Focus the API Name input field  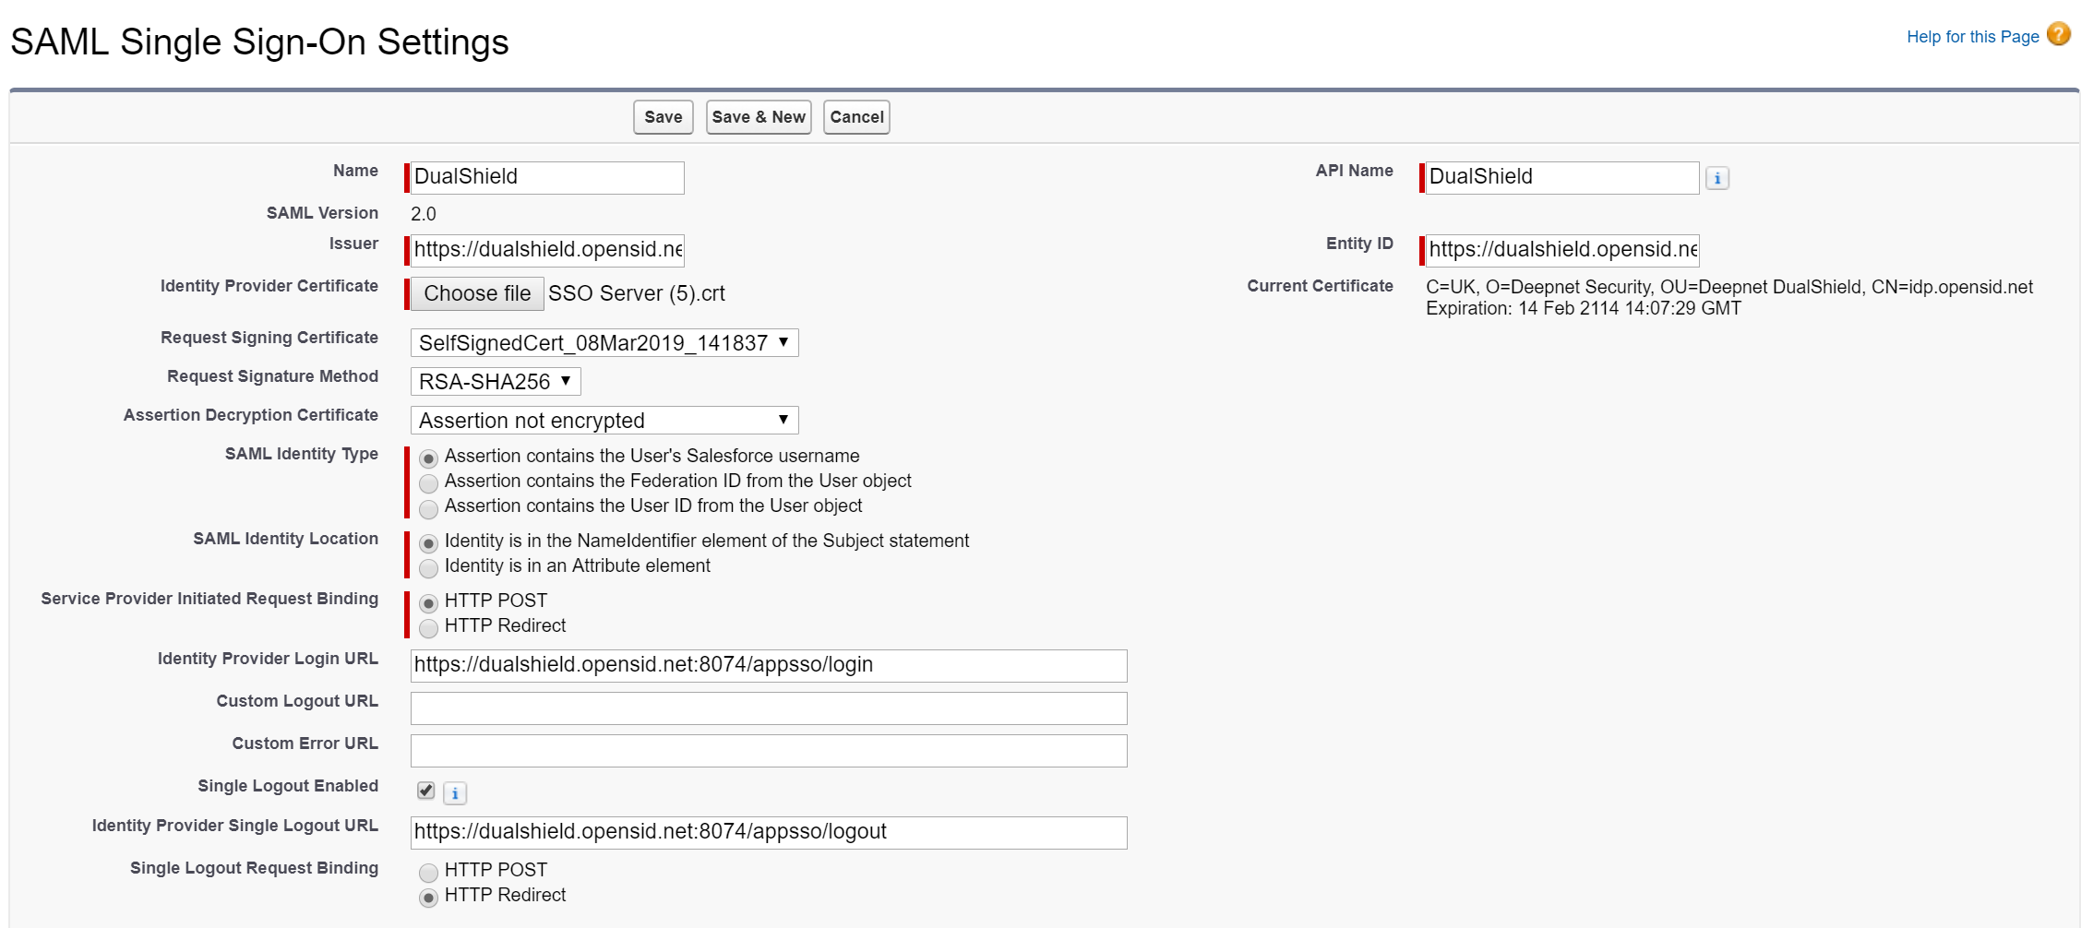[1562, 177]
